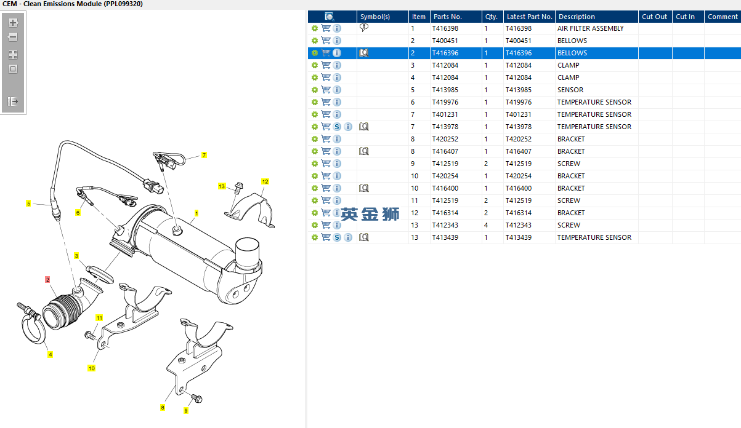Click the Cut Out column header
This screenshot has height=428, width=741.
pyautogui.click(x=655, y=17)
